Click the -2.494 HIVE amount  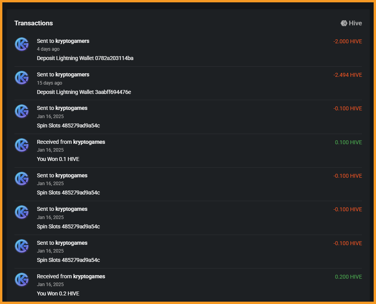(348, 75)
